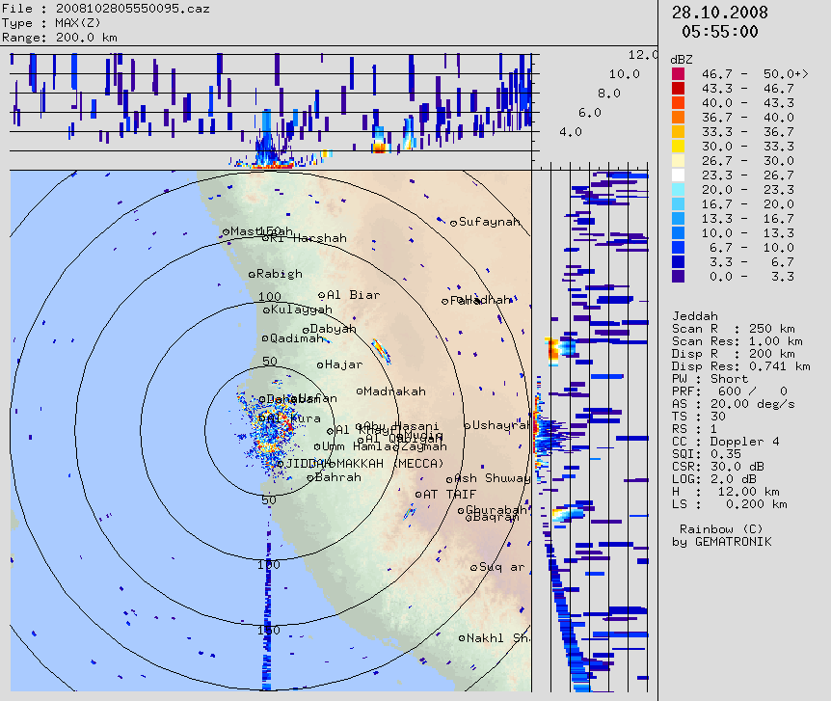Viewport: 831px width, 701px height.
Task: Click the "Ash Shuway" map label
Action: (x=492, y=478)
